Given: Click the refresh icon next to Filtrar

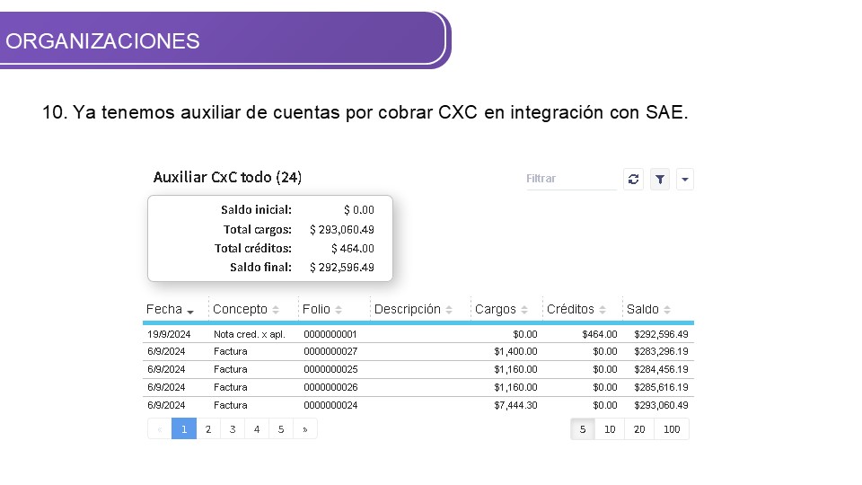Looking at the screenshot, I should [633, 179].
